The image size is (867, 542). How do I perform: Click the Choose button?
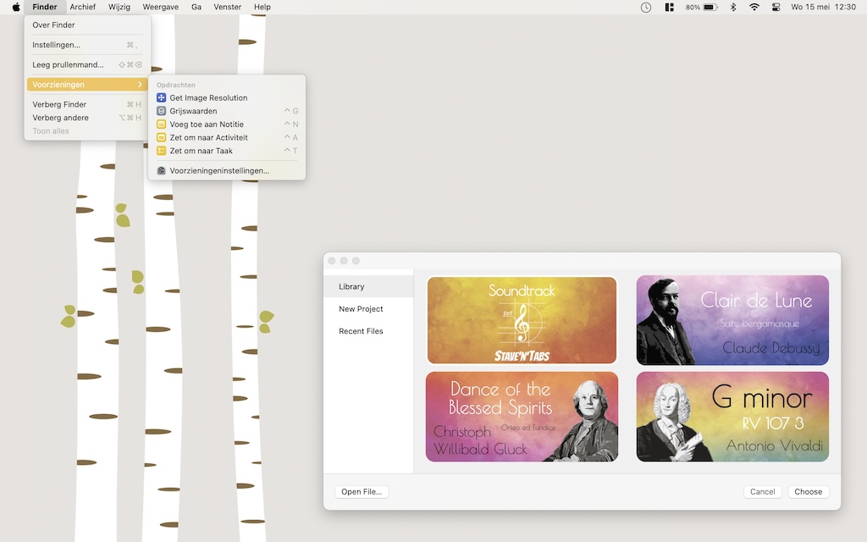pyautogui.click(x=808, y=492)
